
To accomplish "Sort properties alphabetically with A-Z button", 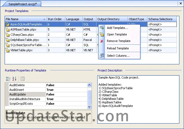I will click(x=14, y=79).
